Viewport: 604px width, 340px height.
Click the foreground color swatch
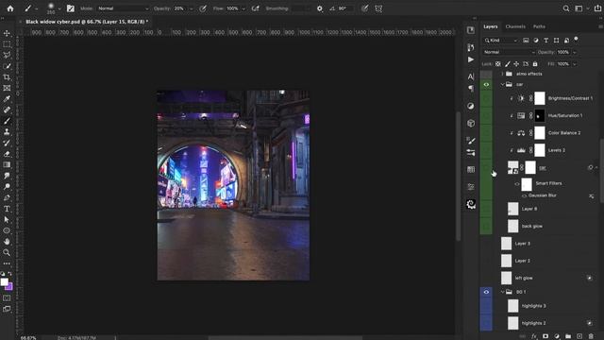(4, 282)
